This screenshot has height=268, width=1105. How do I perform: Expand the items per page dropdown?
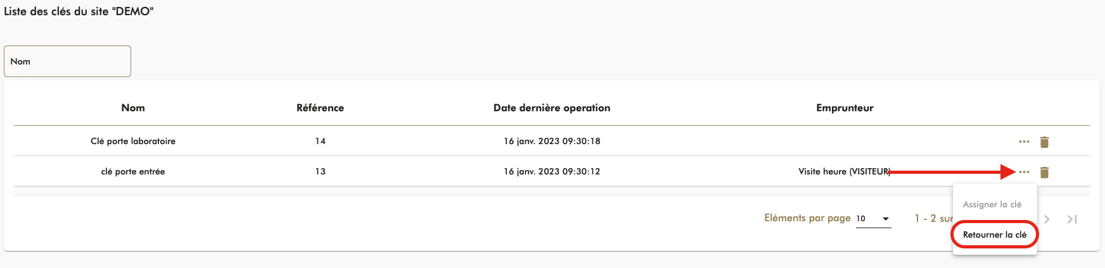pos(873,219)
